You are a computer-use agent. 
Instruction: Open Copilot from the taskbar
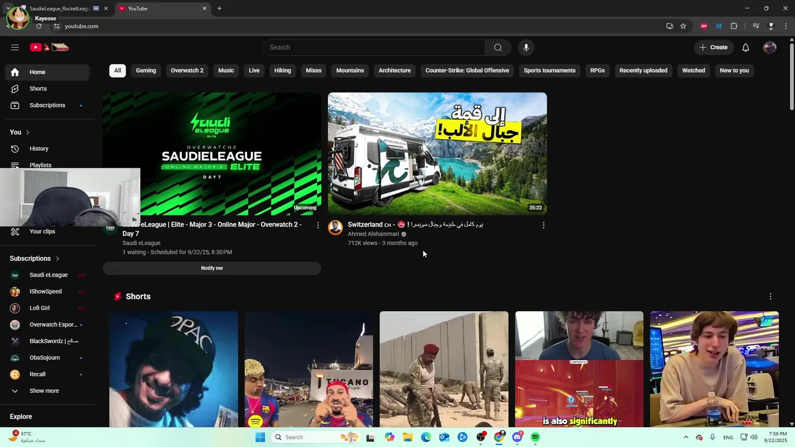pyautogui.click(x=389, y=437)
